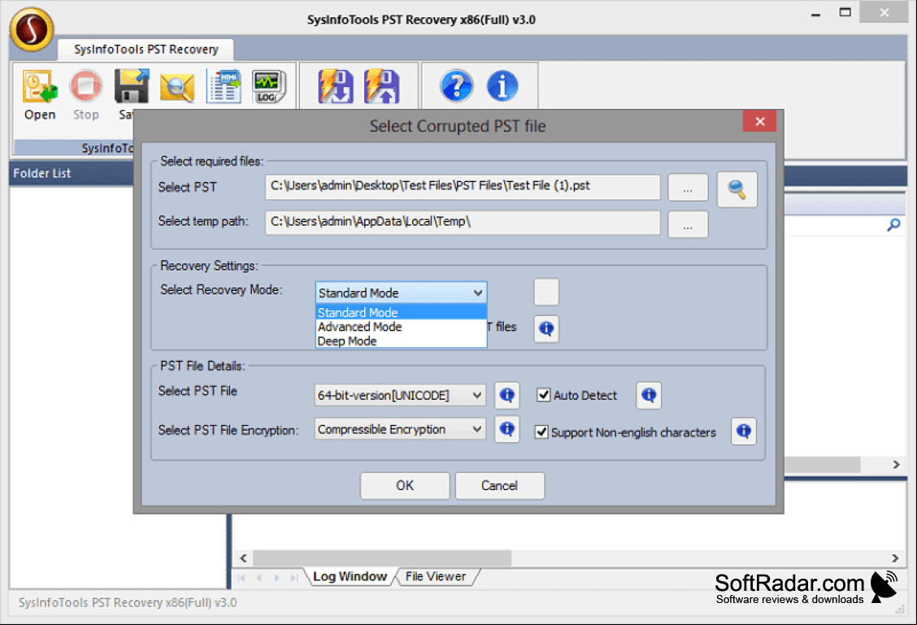Click the browse button for Select temp path
This screenshot has width=917, height=625.
click(688, 224)
